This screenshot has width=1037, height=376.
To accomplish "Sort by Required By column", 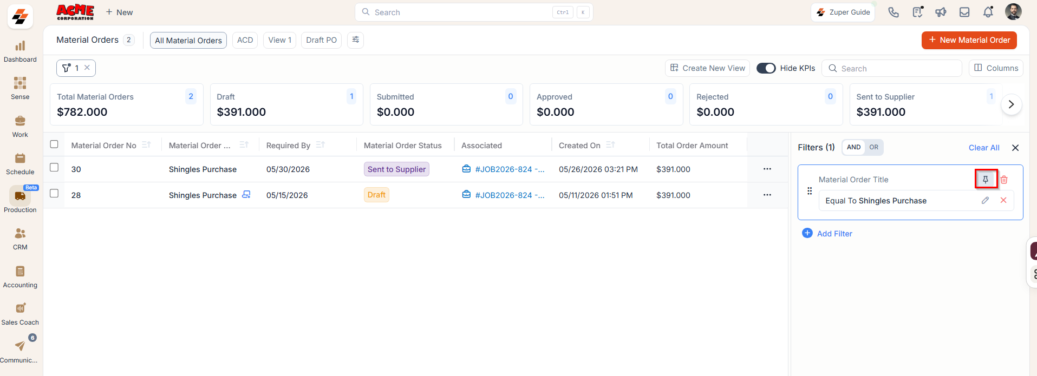I will (320, 145).
